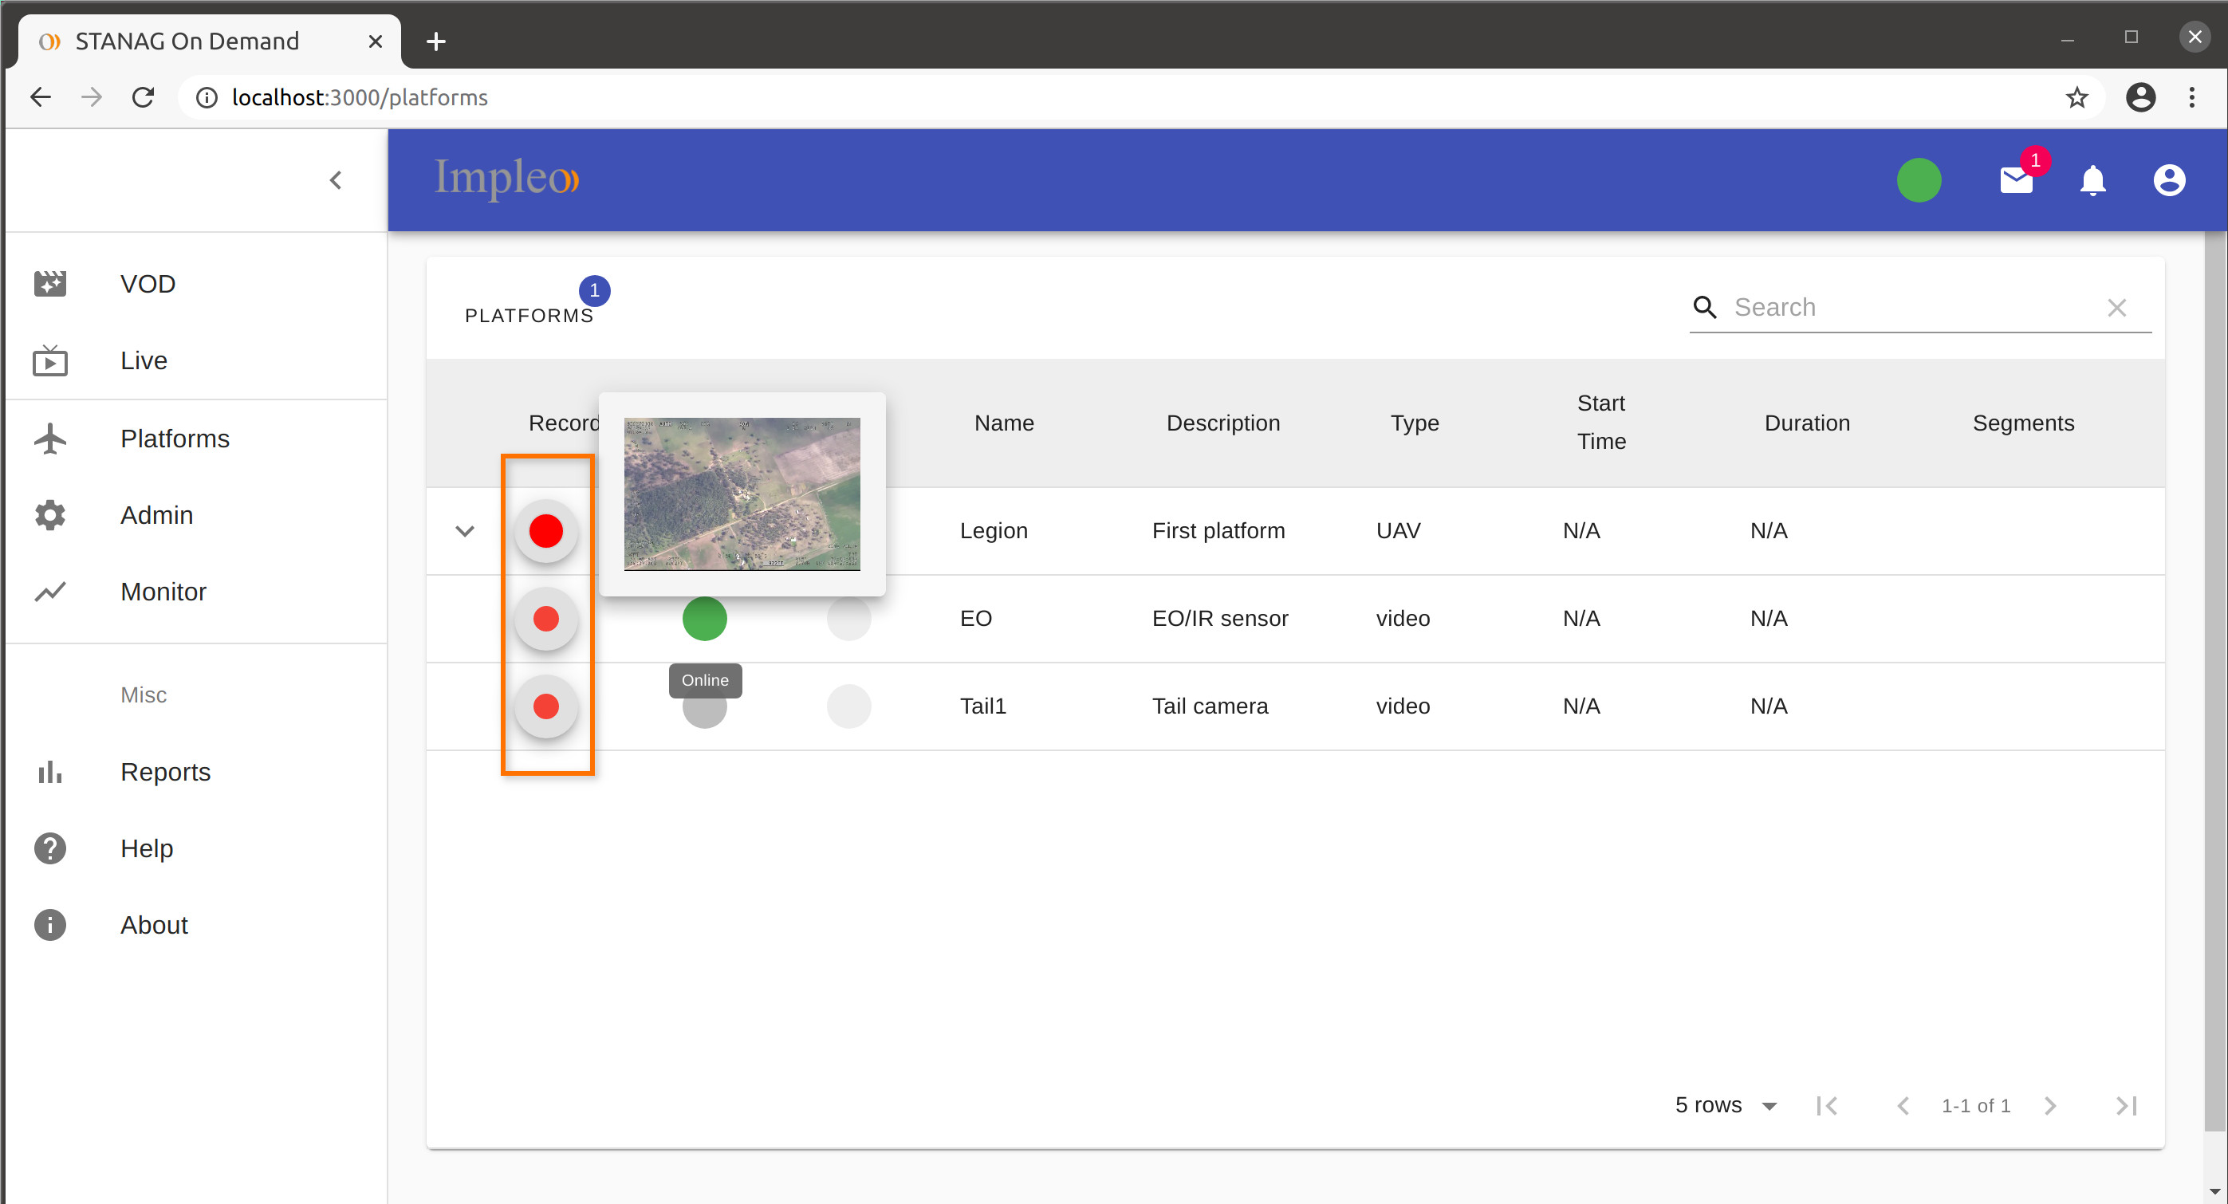The width and height of the screenshot is (2228, 1204).
Task: Expand the Legion platform row
Action: pos(464,531)
